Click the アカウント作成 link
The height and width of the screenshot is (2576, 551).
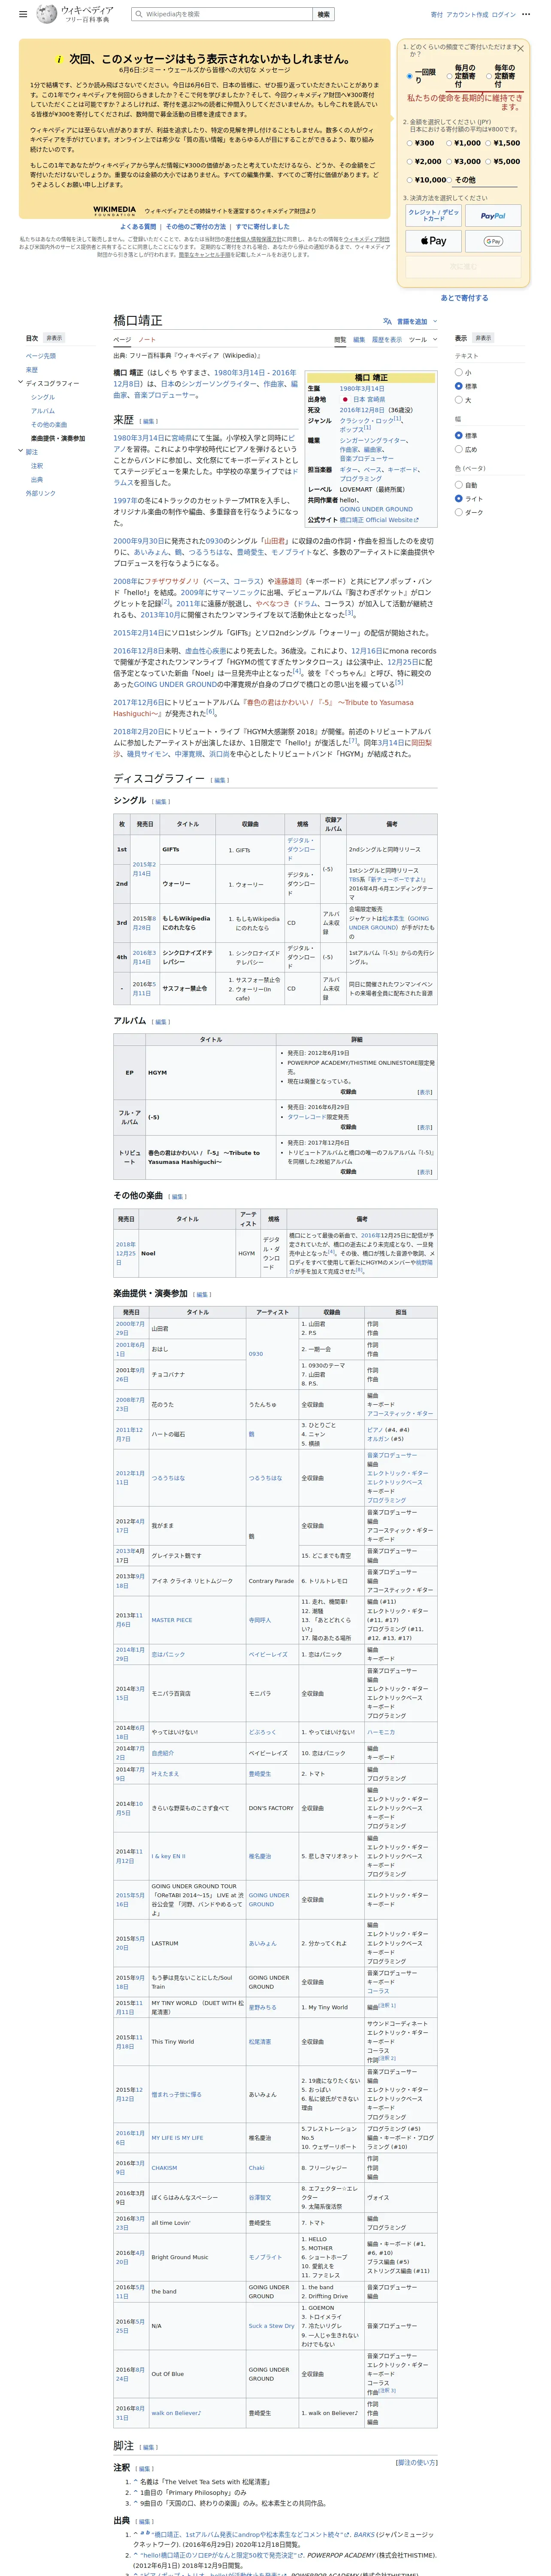pyautogui.click(x=467, y=14)
